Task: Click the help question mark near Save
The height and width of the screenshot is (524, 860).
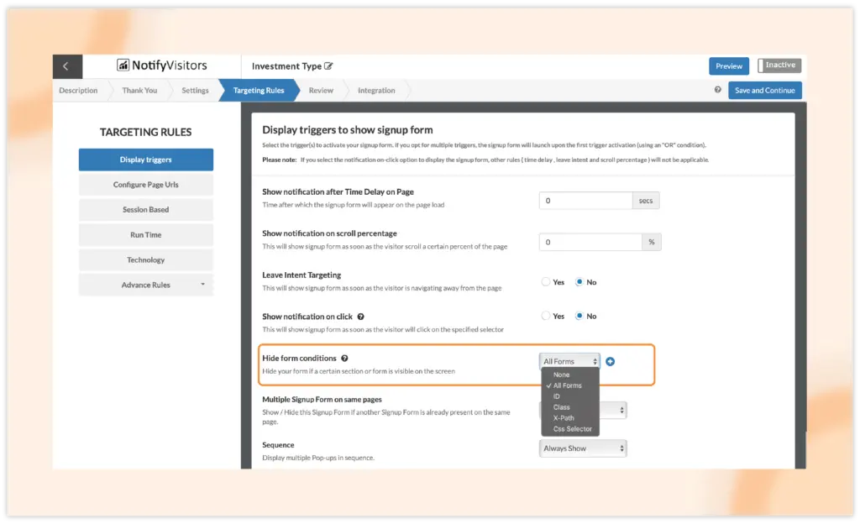Action: pyautogui.click(x=717, y=90)
